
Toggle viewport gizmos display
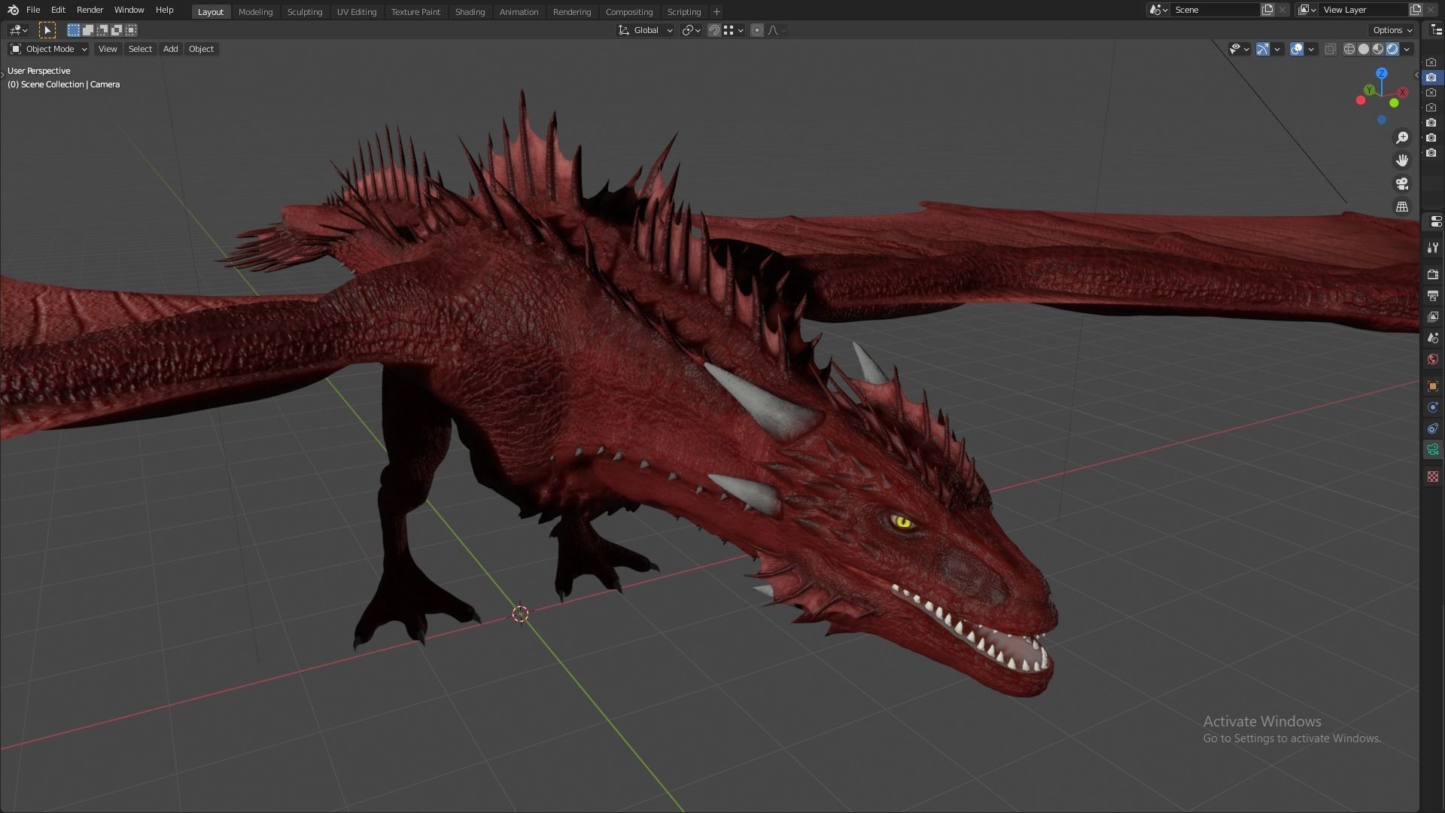pyautogui.click(x=1263, y=49)
